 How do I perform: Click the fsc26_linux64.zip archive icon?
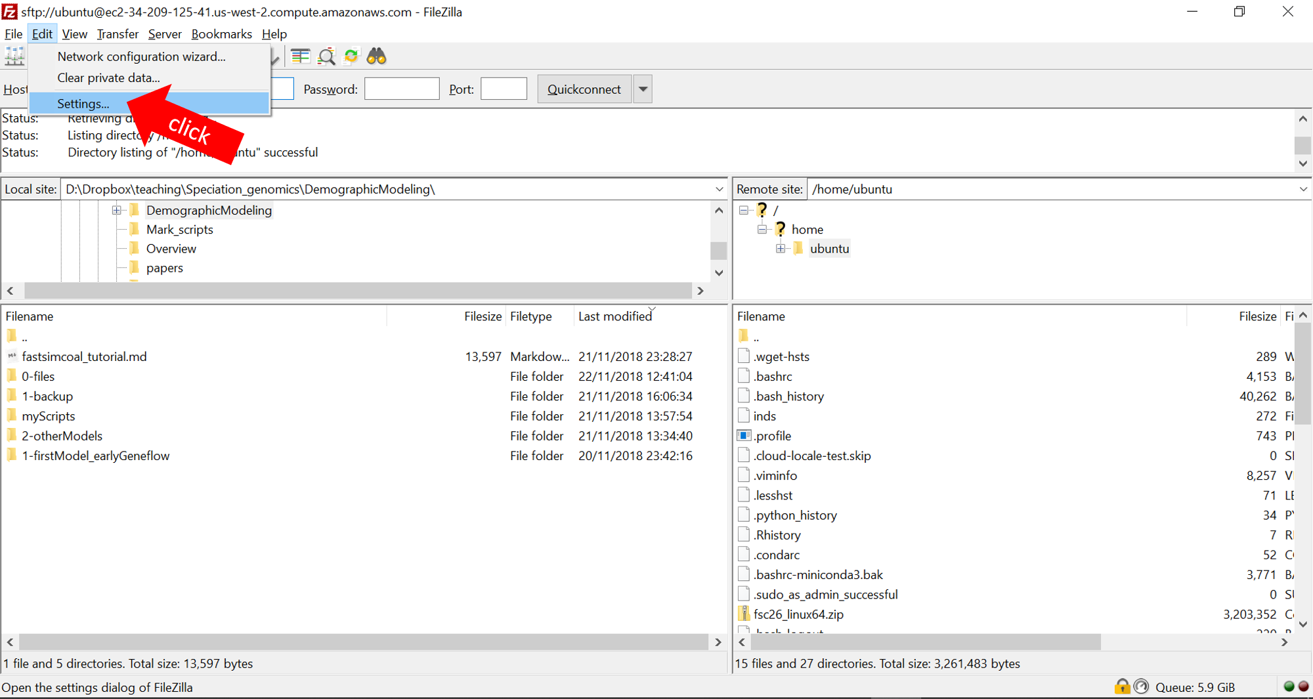[744, 614]
